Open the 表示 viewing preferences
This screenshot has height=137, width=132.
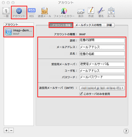tap(81, 13)
